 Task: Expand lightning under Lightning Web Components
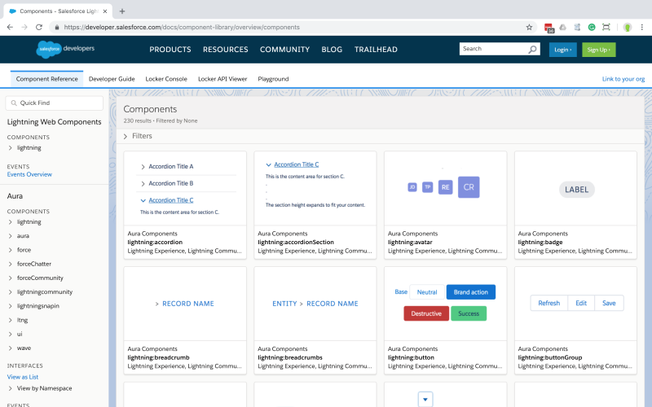point(10,148)
